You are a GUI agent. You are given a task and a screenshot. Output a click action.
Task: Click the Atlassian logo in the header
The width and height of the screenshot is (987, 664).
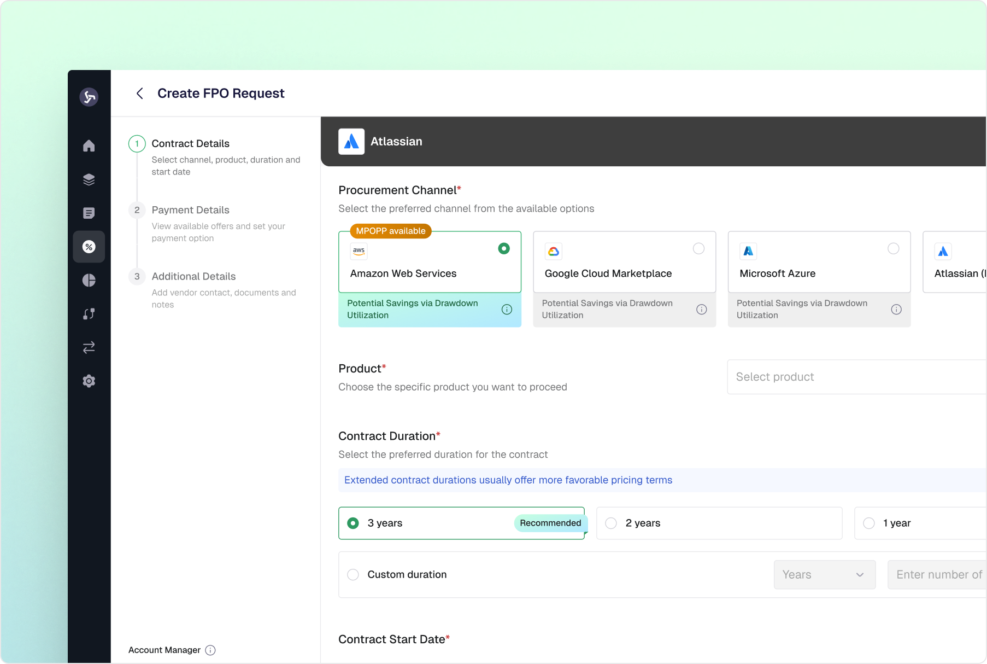tap(351, 142)
